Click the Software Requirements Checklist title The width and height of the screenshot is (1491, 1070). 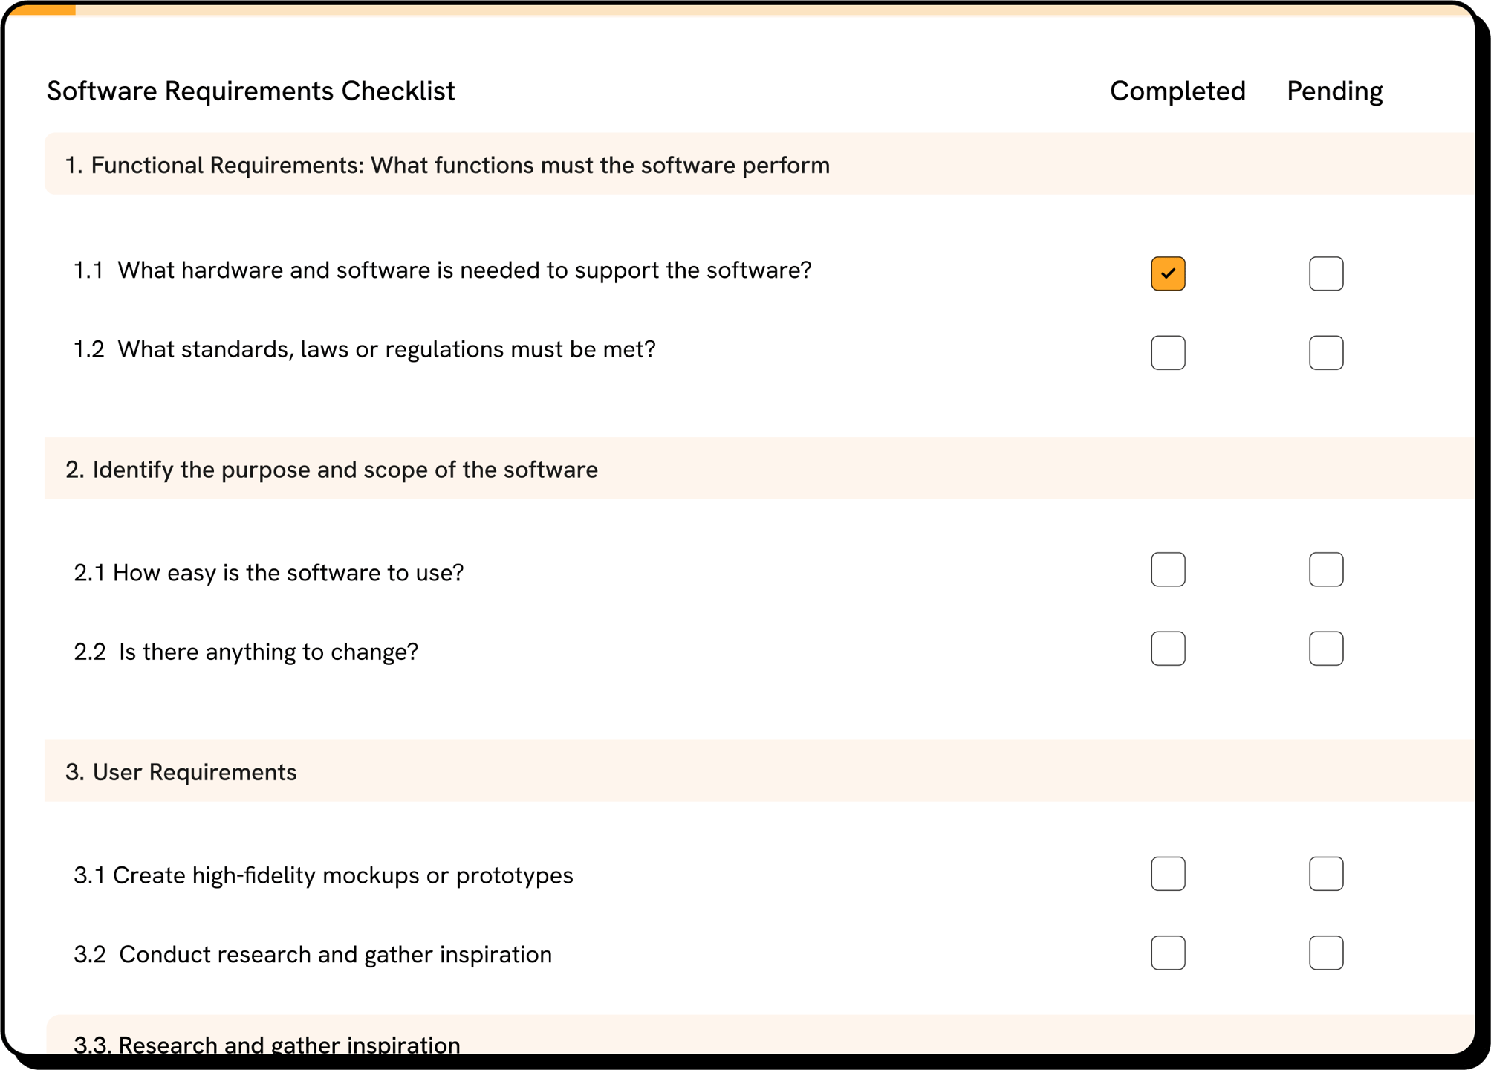250,91
